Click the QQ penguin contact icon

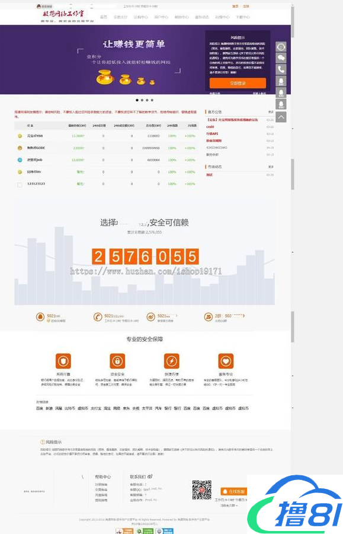(x=40, y=317)
